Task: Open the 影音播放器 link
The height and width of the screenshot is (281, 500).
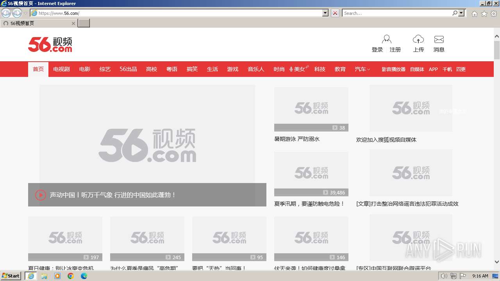Action: (394, 69)
